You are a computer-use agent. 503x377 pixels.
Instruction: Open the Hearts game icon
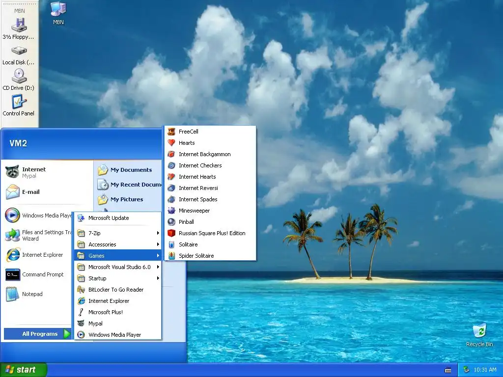coord(171,143)
